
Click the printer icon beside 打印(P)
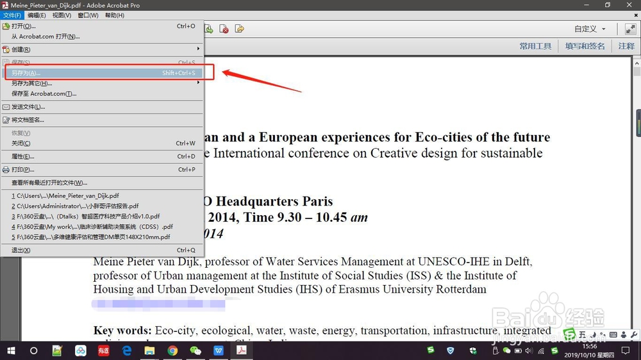6,170
